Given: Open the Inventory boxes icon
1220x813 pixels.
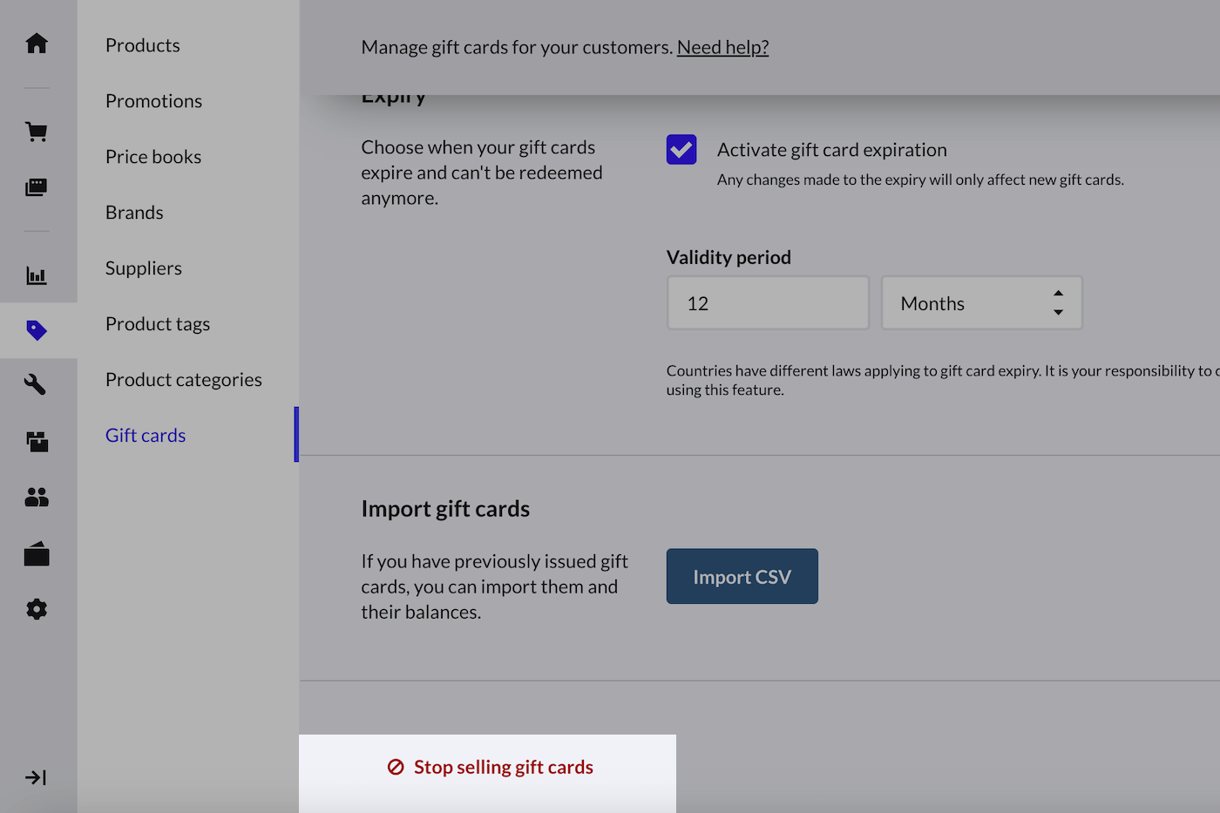Looking at the screenshot, I should [x=37, y=442].
